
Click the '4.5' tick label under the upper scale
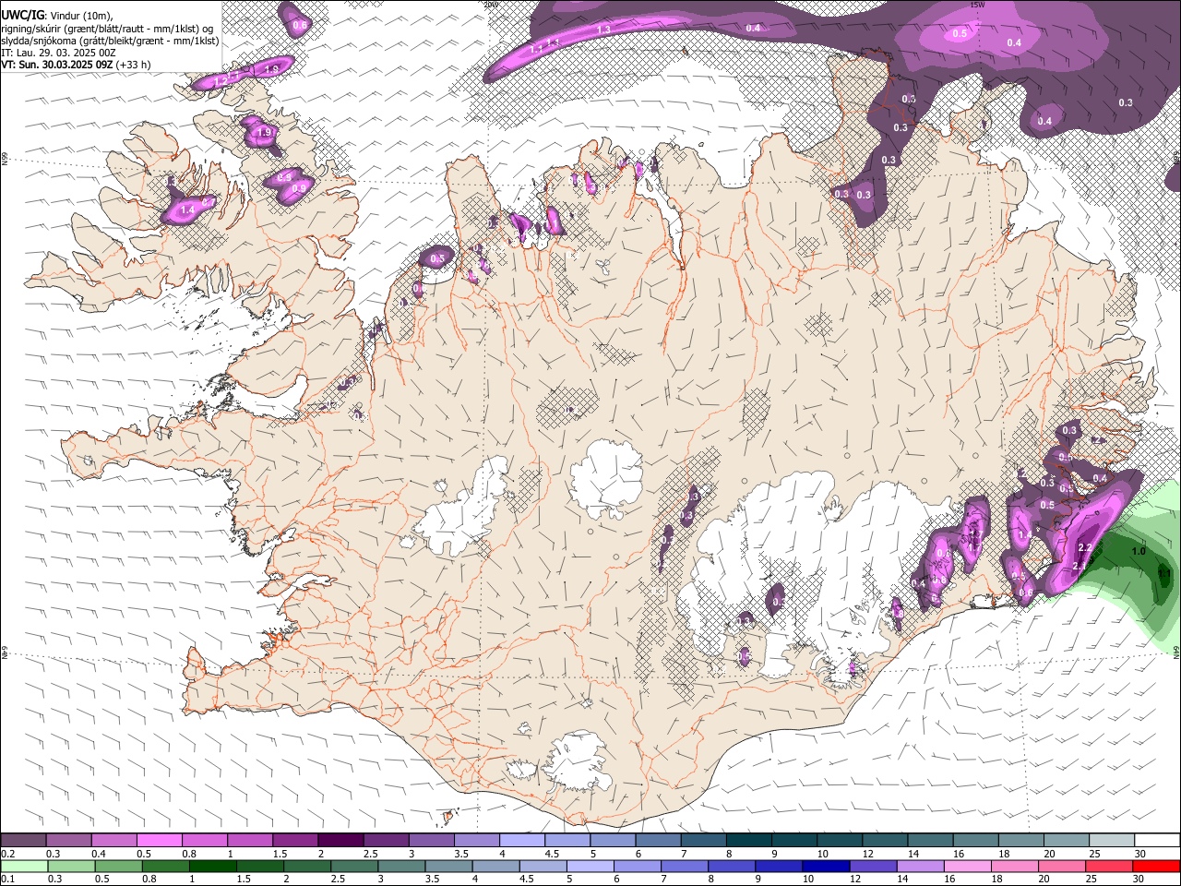point(552,854)
